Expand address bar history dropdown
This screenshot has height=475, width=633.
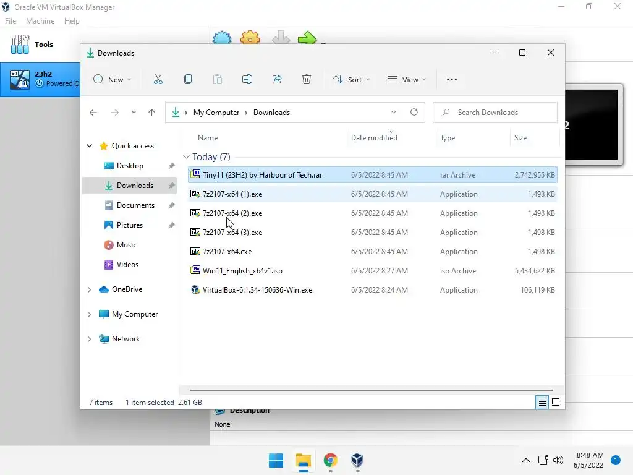tap(394, 113)
